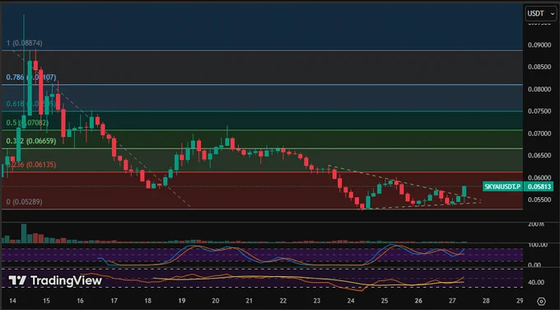Click the 0.08000 price axis value
560x310 pixels.
(x=539, y=89)
